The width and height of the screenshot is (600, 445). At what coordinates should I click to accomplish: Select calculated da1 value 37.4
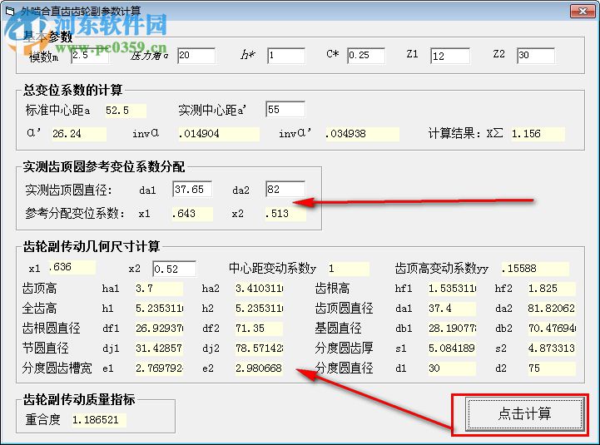(x=453, y=309)
